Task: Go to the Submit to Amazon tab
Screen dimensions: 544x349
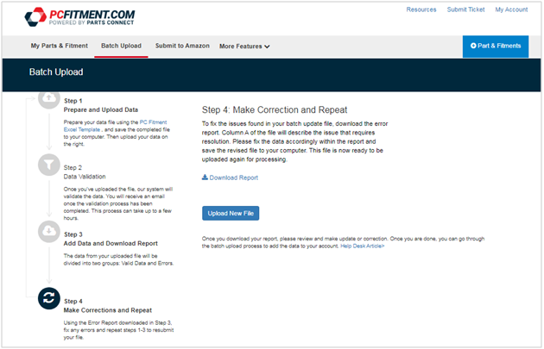Action: (x=182, y=46)
